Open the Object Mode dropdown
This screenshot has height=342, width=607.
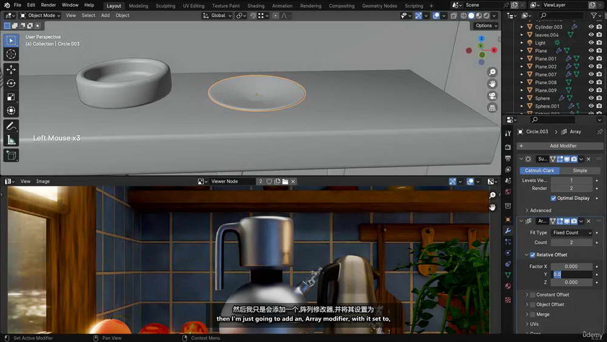tap(40, 16)
